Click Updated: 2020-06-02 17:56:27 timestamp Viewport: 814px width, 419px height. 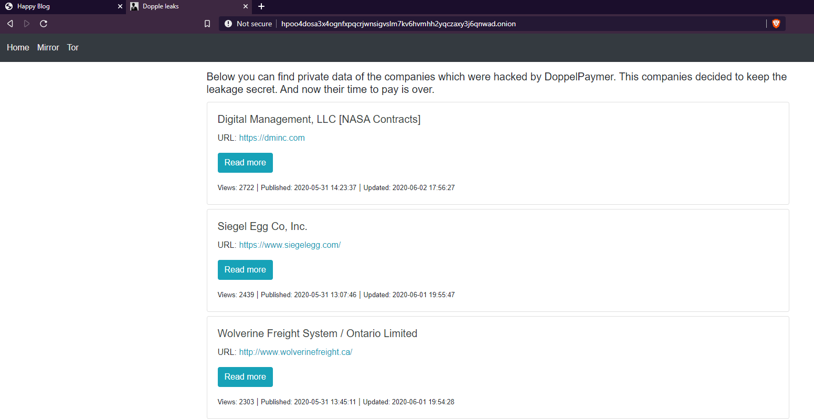(x=409, y=187)
